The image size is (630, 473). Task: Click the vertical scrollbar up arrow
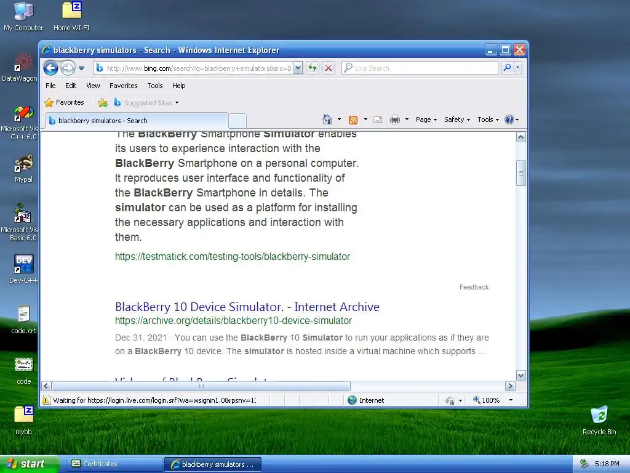click(520, 137)
